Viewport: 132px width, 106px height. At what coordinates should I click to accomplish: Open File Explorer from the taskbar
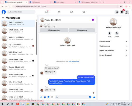pos(28,104)
